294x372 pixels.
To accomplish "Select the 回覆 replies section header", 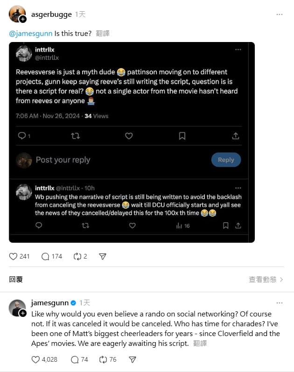I will (16, 280).
